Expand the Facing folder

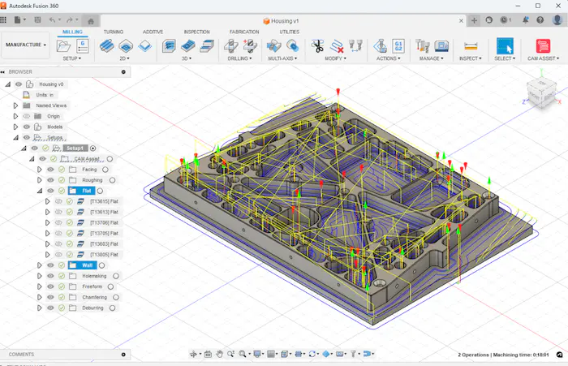point(40,170)
